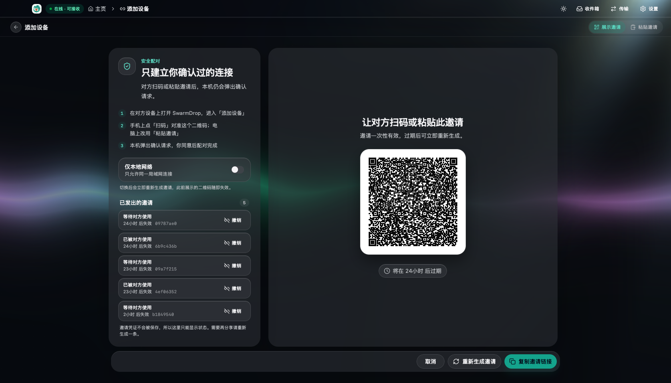Click the QR code image
Image resolution: width=671 pixels, height=383 pixels.
click(x=413, y=202)
